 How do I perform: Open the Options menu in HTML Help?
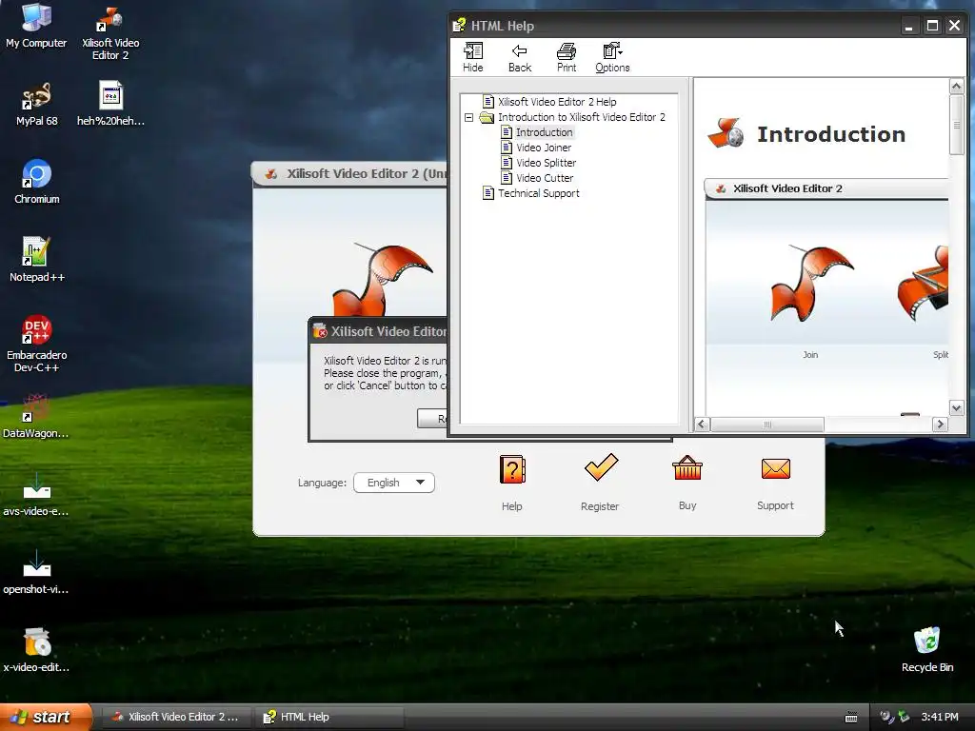pos(612,57)
